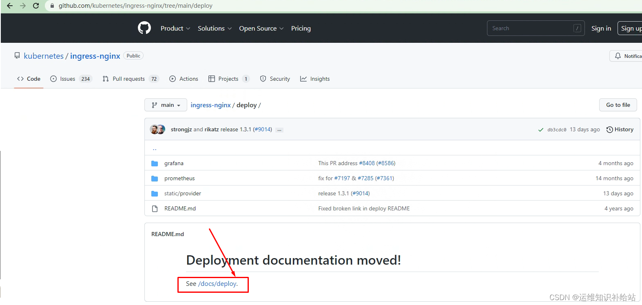The width and height of the screenshot is (642, 305).
Task: Go up with the parent directory dots
Action: [x=155, y=148]
